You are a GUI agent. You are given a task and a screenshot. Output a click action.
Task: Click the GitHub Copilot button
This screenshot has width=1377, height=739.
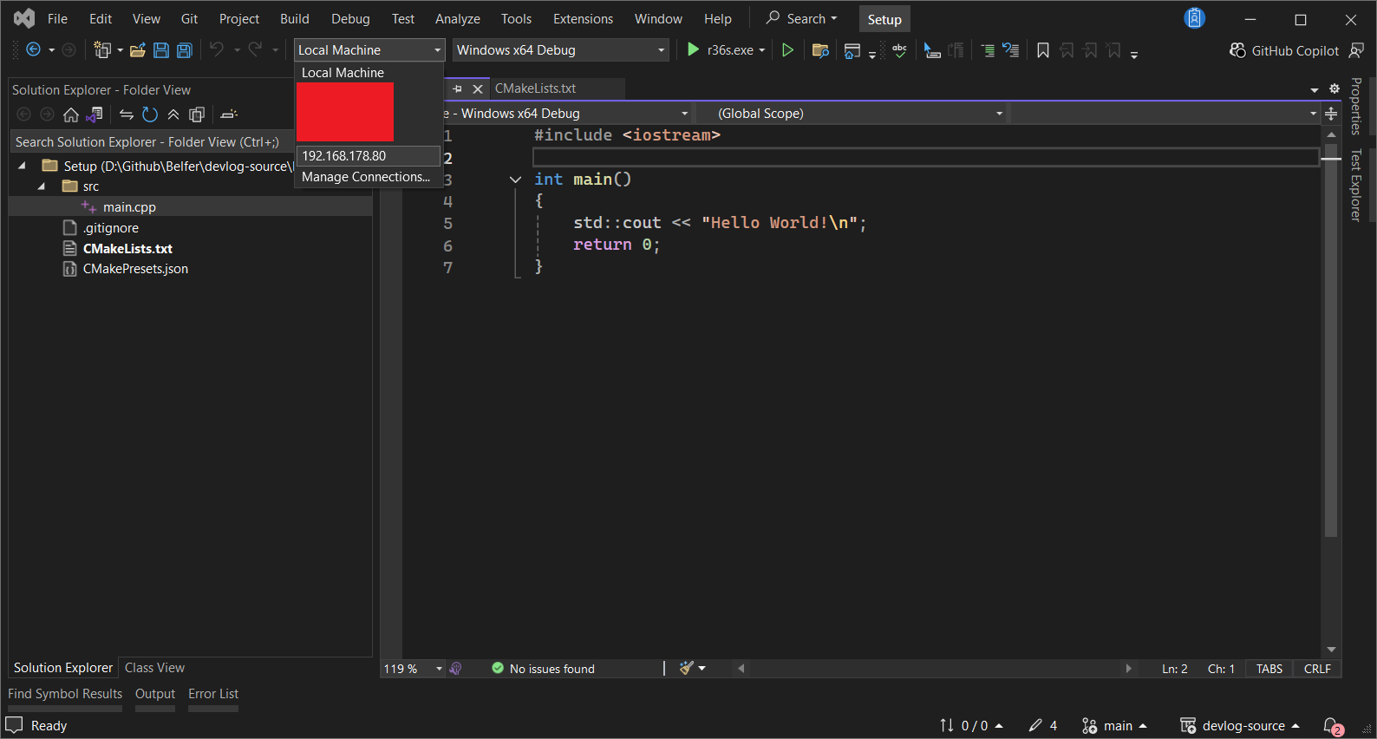point(1284,50)
